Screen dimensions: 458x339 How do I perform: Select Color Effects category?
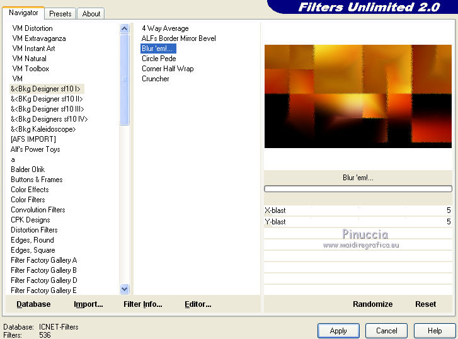tap(30, 190)
